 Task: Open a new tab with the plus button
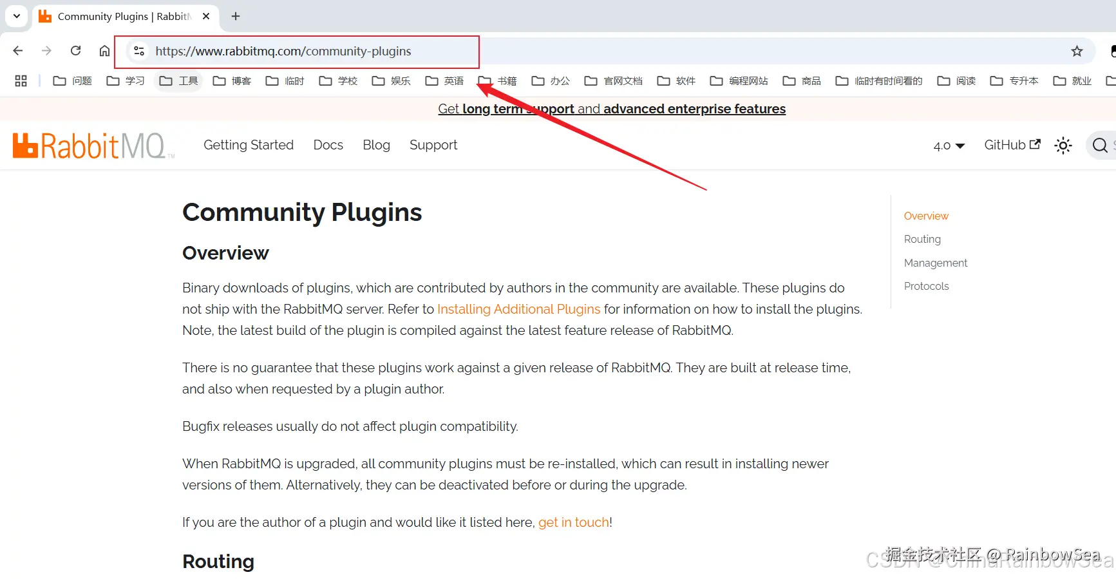(x=236, y=16)
